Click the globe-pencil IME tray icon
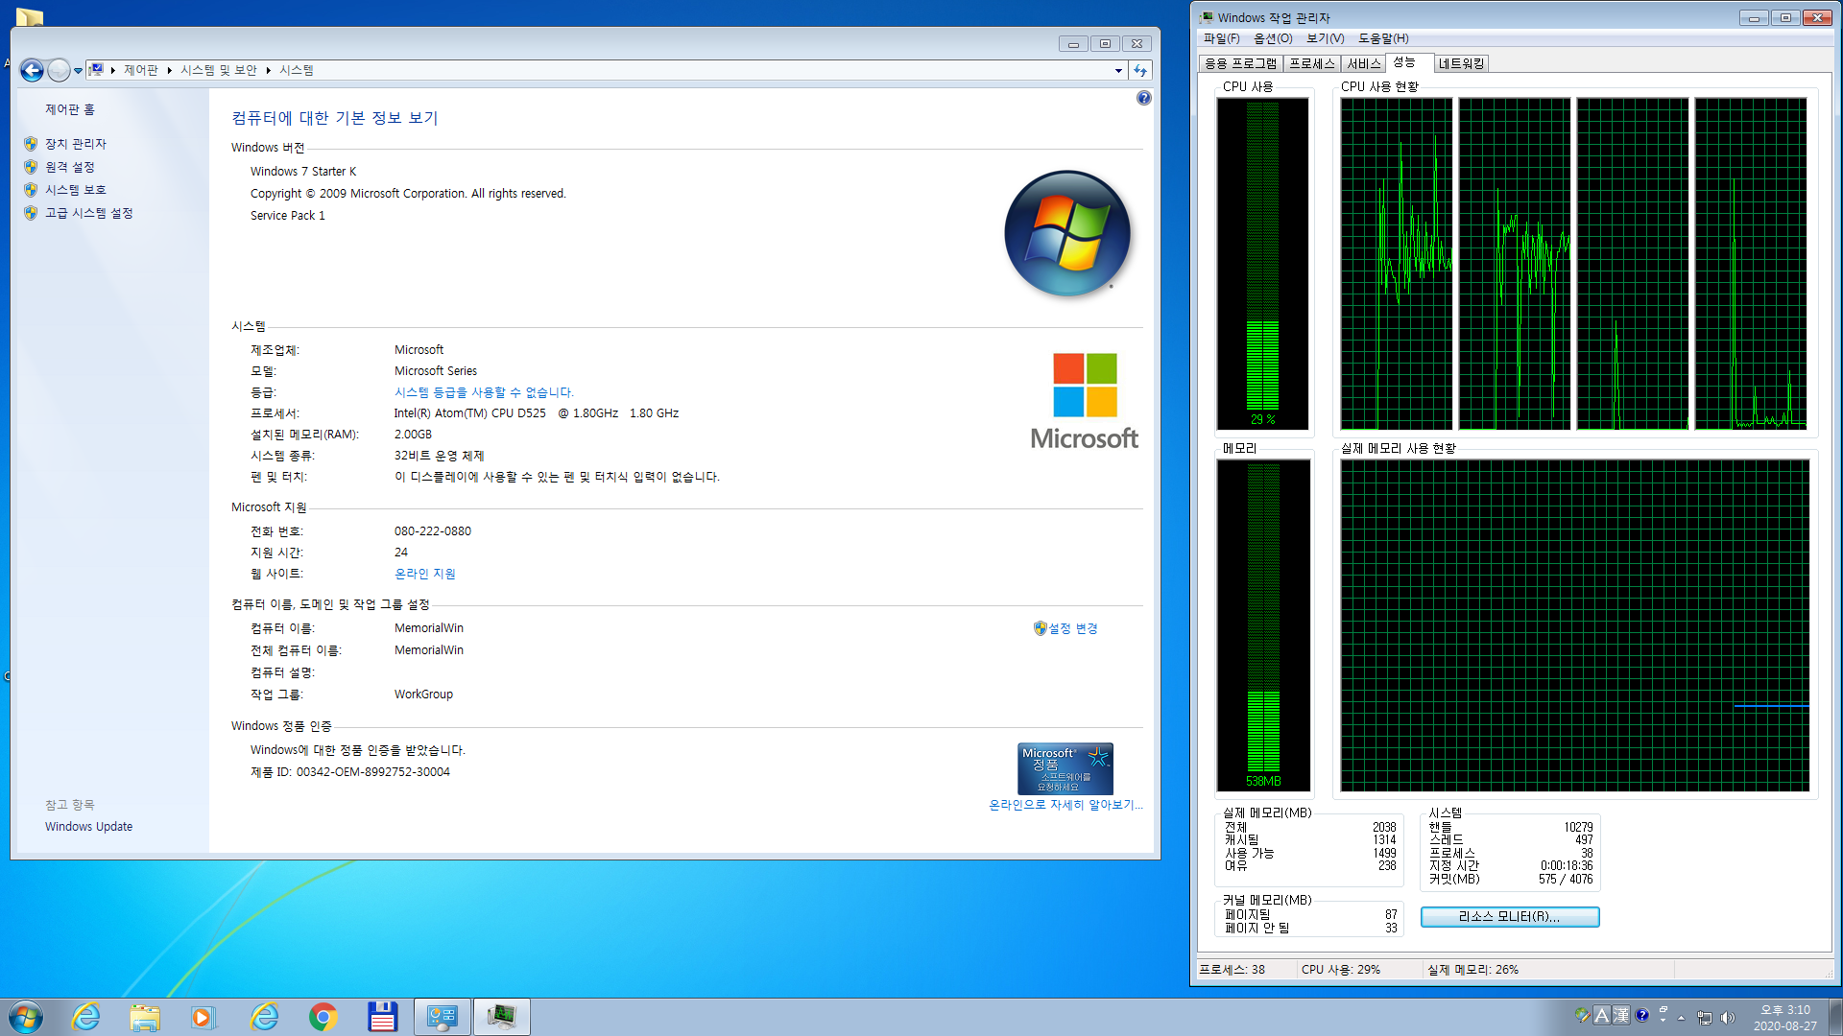Screen dimensions: 1843x1036 pyautogui.click(x=1582, y=1015)
